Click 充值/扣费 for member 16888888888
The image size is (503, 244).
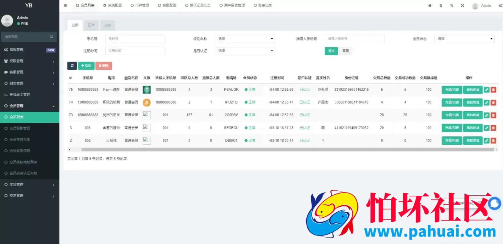[x=452, y=90]
